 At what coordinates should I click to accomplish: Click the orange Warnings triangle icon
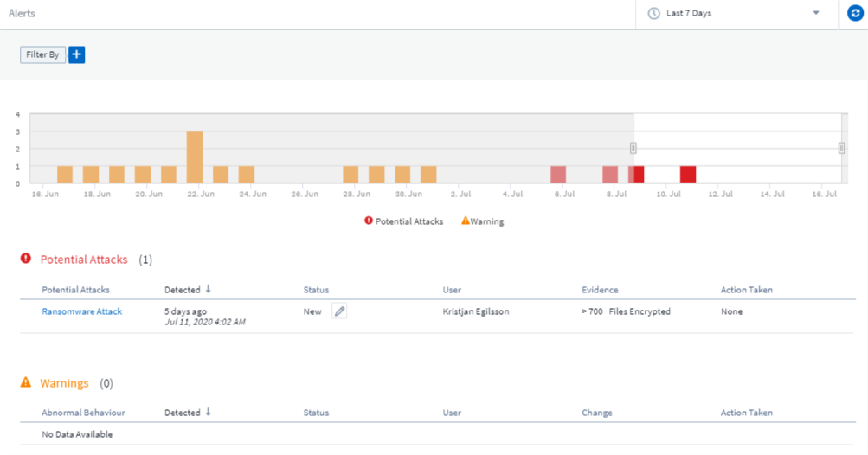pyautogui.click(x=26, y=382)
